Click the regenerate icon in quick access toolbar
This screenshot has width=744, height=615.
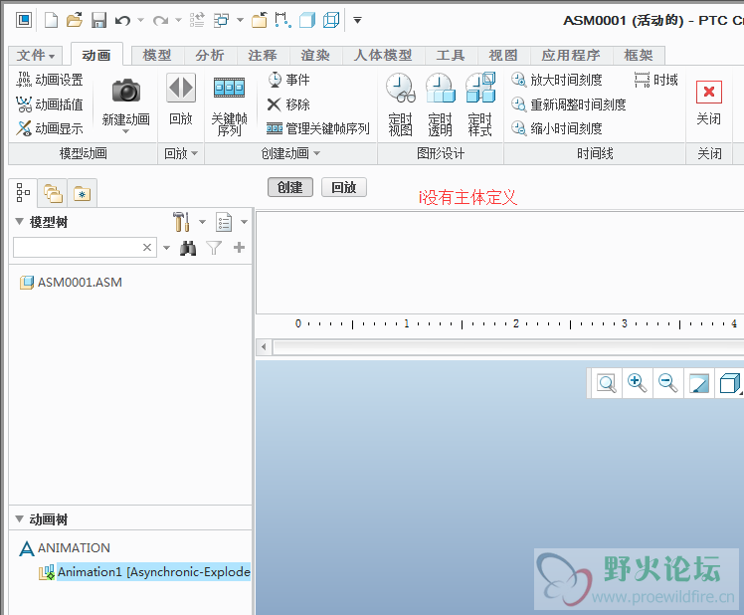coord(197,20)
